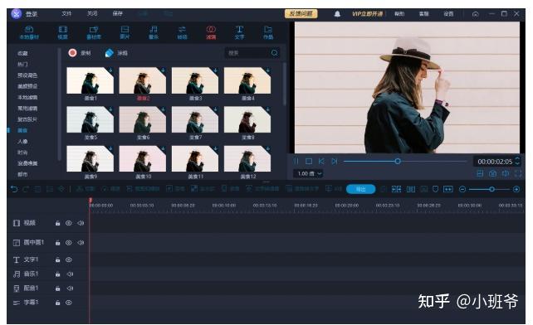
Task: Select the 收藏 favorites category
Action: [22, 53]
